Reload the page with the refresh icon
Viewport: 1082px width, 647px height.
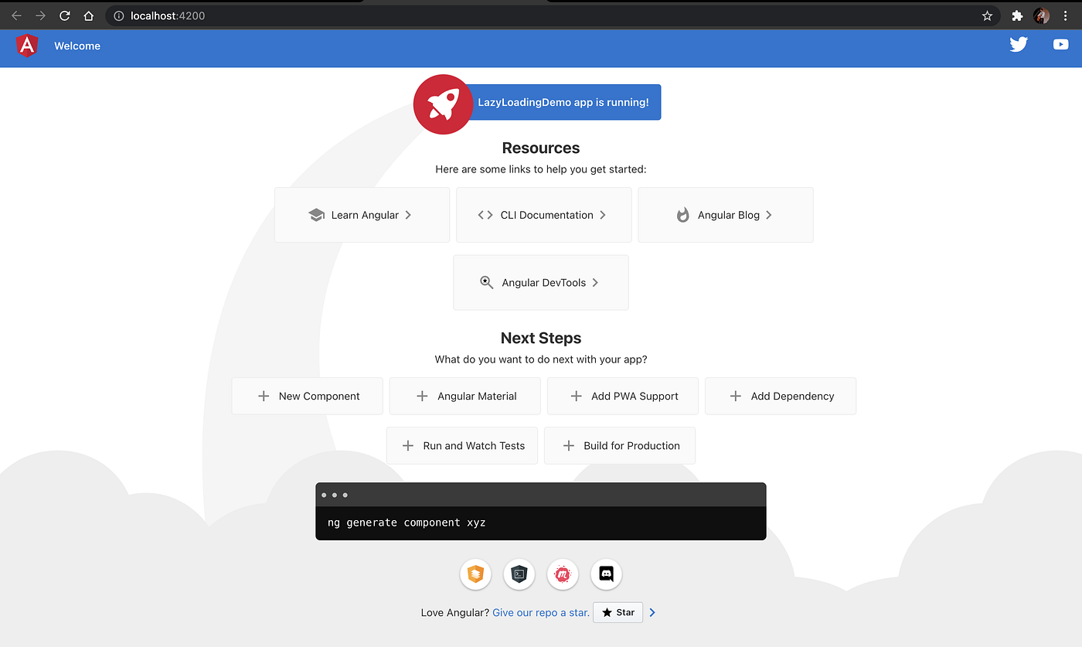[x=65, y=15]
